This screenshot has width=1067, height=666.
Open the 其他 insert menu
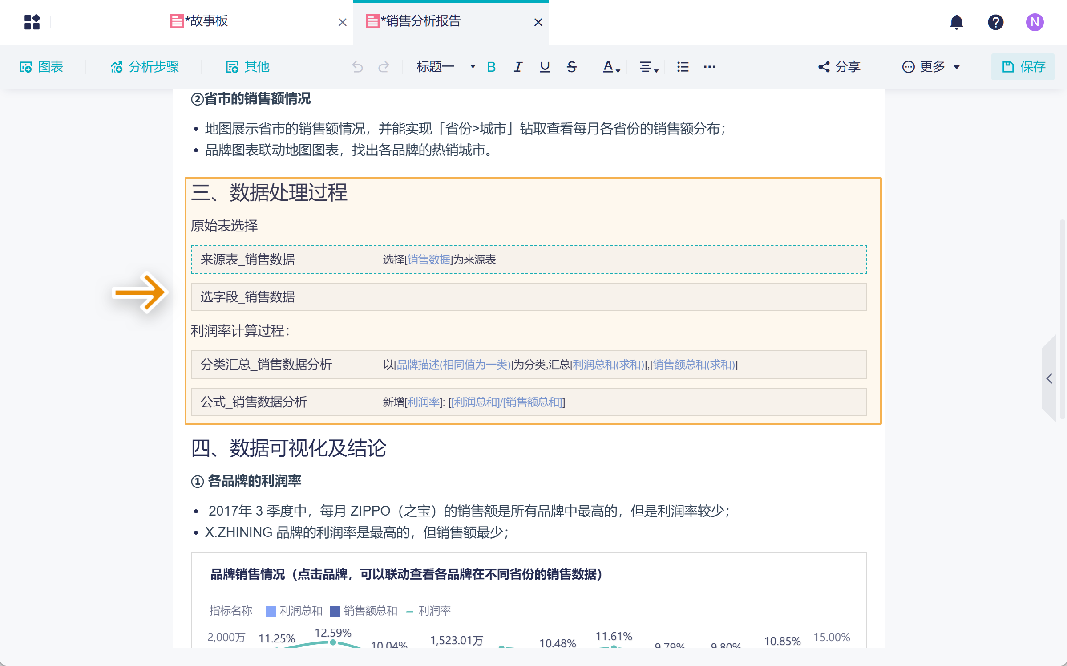pyautogui.click(x=248, y=67)
